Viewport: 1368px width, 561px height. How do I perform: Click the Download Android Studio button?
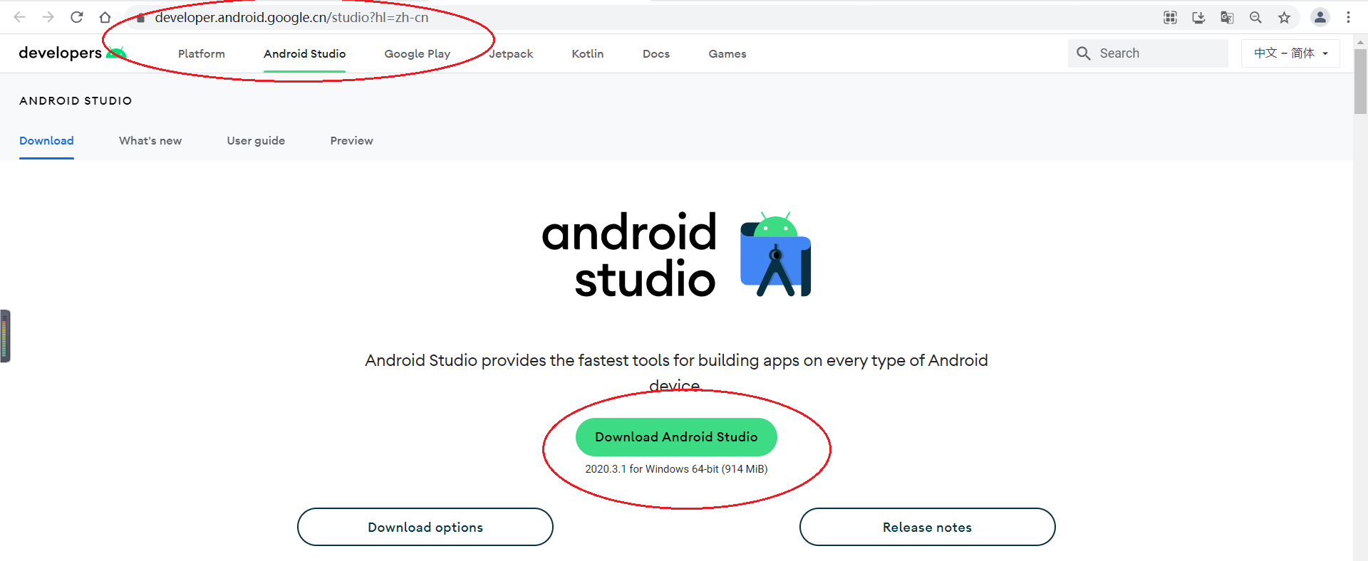coord(676,437)
